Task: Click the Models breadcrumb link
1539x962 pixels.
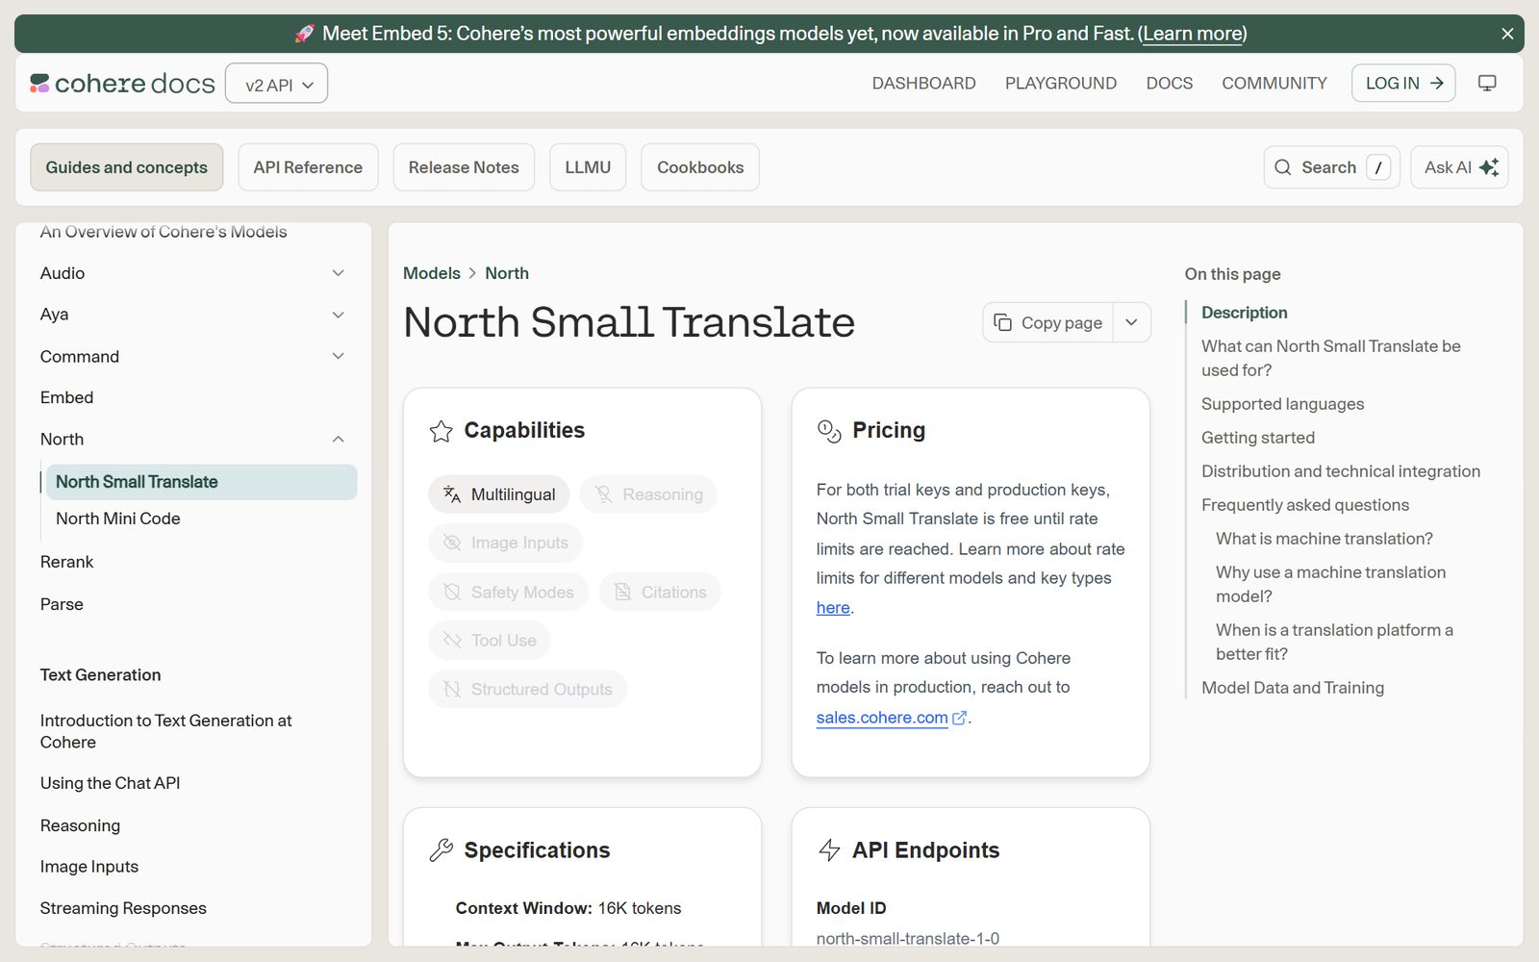Action: [432, 273]
